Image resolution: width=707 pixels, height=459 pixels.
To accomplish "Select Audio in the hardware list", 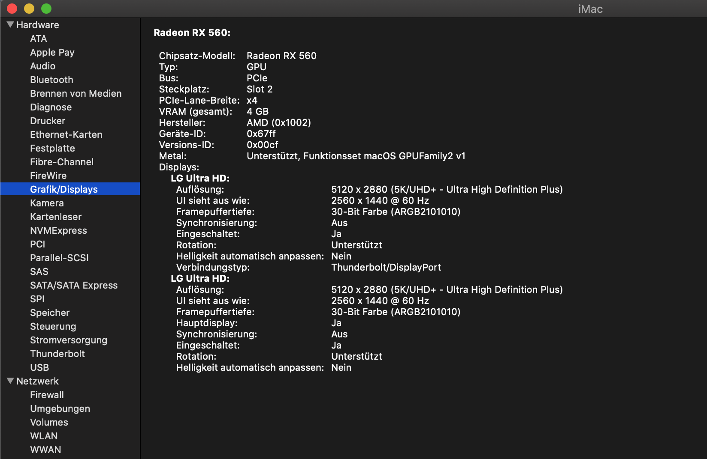I will click(43, 66).
